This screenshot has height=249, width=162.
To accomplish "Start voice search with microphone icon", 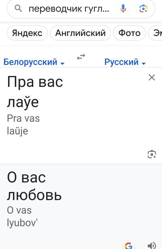I will pyautogui.click(x=123, y=8).
